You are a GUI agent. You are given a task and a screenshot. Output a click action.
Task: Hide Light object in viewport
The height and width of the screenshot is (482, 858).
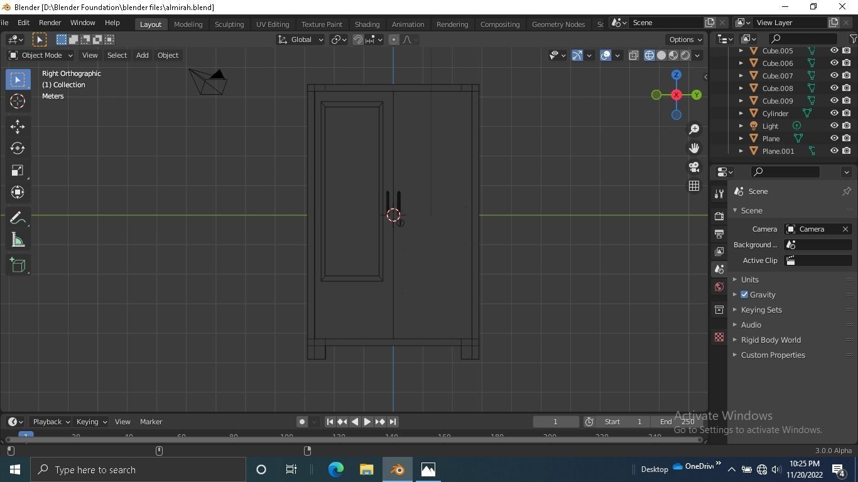834,126
